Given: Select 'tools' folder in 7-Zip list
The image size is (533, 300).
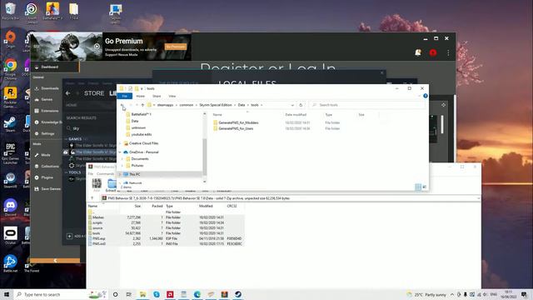Looking at the screenshot, I should click(94, 233).
